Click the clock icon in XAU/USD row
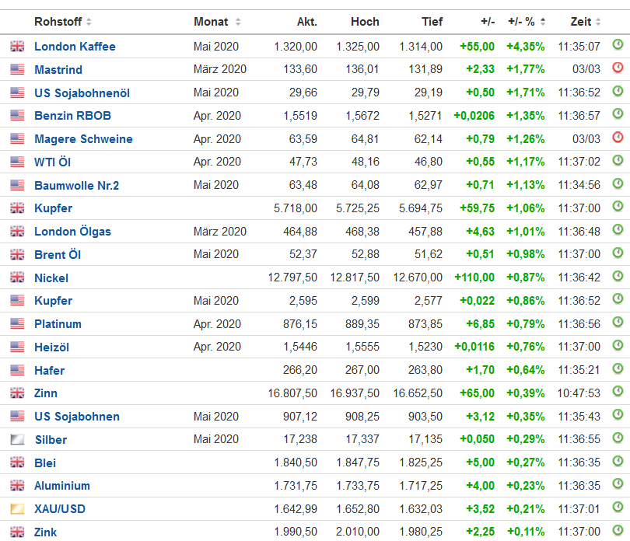630x541 pixels. [x=618, y=507]
